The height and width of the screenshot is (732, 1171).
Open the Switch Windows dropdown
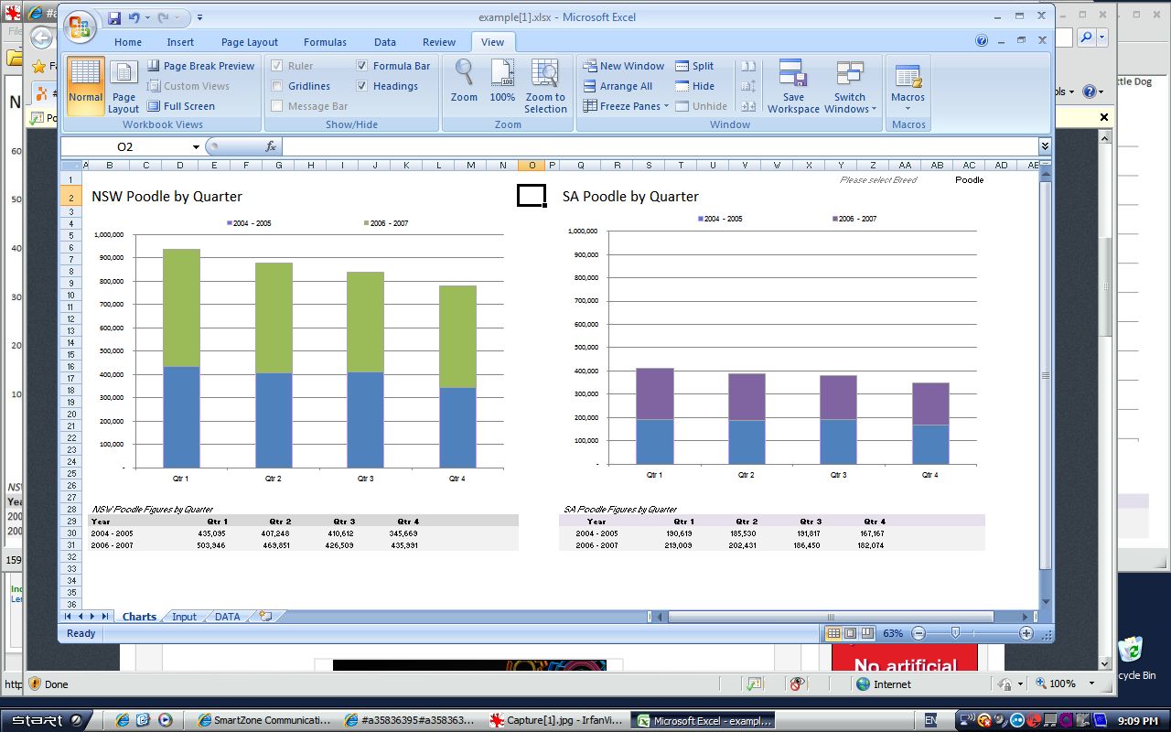(x=850, y=86)
